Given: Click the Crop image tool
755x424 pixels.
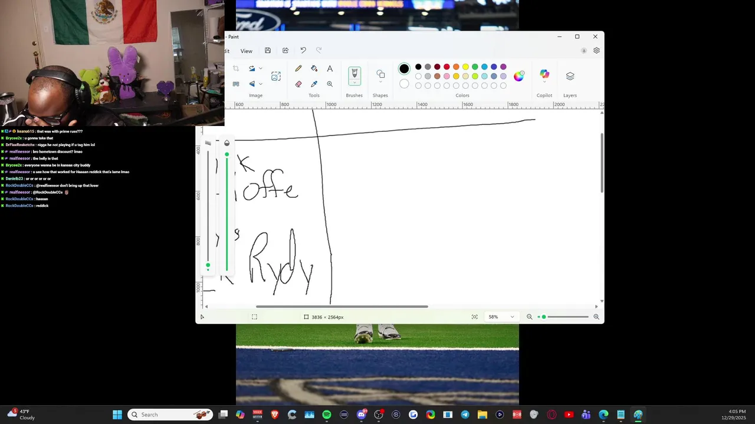Looking at the screenshot, I should [x=236, y=68].
